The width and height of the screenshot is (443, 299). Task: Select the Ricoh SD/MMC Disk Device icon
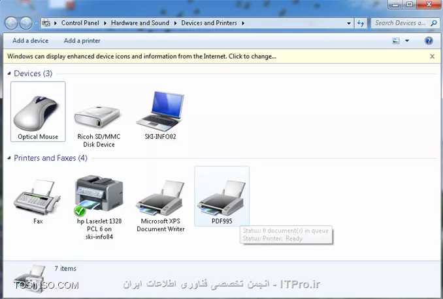[98, 117]
